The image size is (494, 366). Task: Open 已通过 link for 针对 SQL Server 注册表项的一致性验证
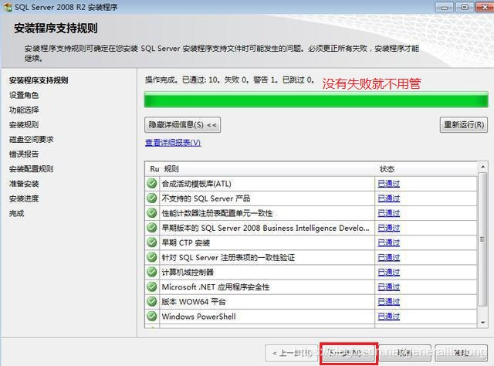tap(389, 258)
